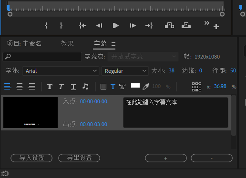
Task: Click the font size value 38
Action: coord(172,70)
